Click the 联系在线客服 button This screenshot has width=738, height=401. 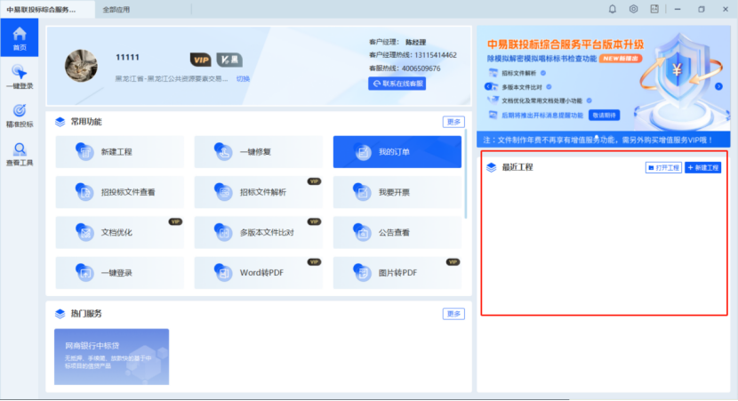(397, 84)
